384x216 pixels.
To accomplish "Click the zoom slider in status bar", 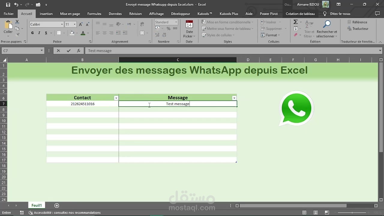I will 352,213.
